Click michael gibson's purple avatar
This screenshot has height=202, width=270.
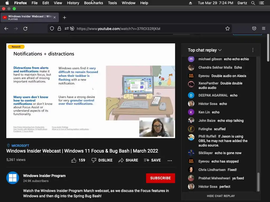(191, 59)
